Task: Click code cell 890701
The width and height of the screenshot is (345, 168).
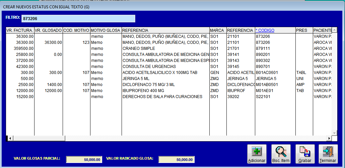Action: coord(275,66)
